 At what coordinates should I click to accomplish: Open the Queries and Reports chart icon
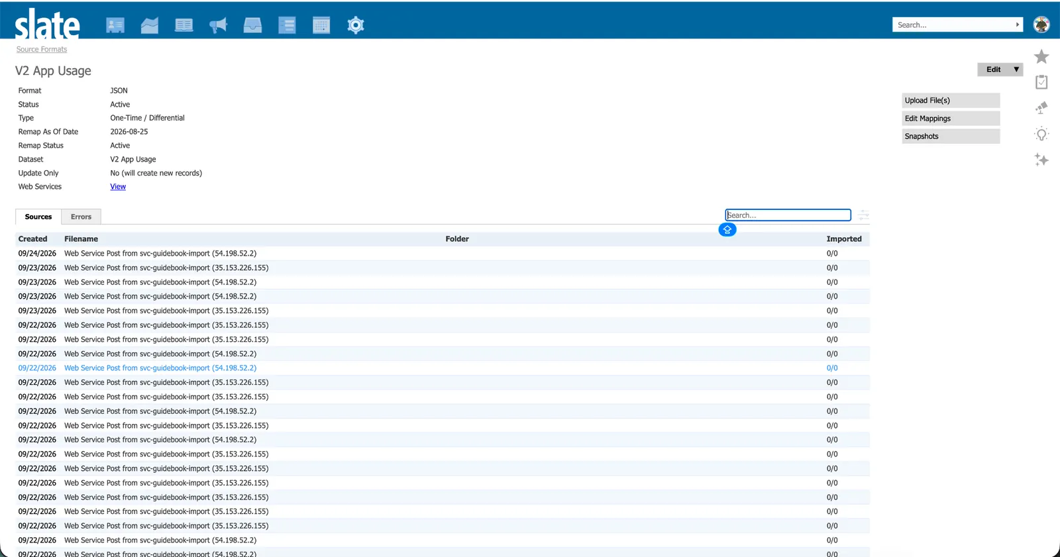coord(150,25)
